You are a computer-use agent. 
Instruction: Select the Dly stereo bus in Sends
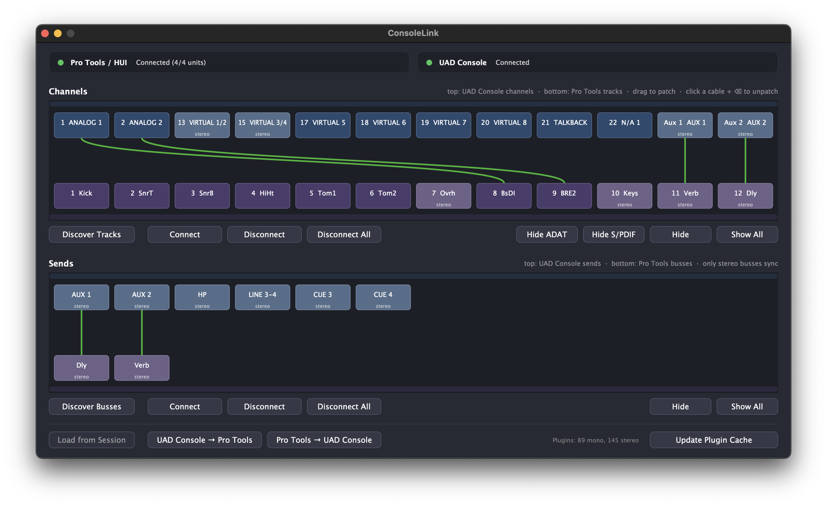click(81, 368)
